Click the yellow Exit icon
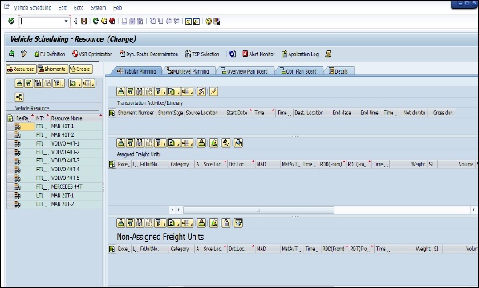Screen dimensions: 479x288 pos(104,21)
